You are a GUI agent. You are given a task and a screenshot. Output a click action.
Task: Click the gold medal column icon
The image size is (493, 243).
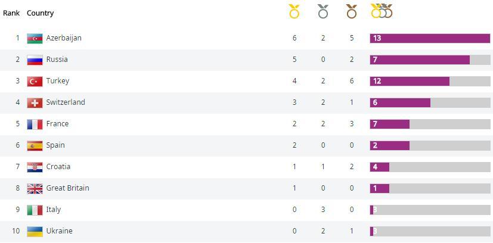pyautogui.click(x=294, y=11)
